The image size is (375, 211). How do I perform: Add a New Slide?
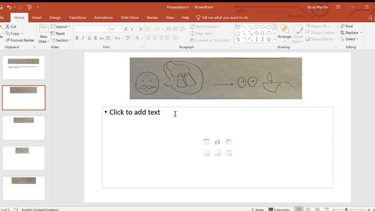[x=43, y=34]
